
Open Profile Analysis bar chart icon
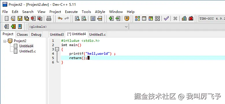pos(184,18)
